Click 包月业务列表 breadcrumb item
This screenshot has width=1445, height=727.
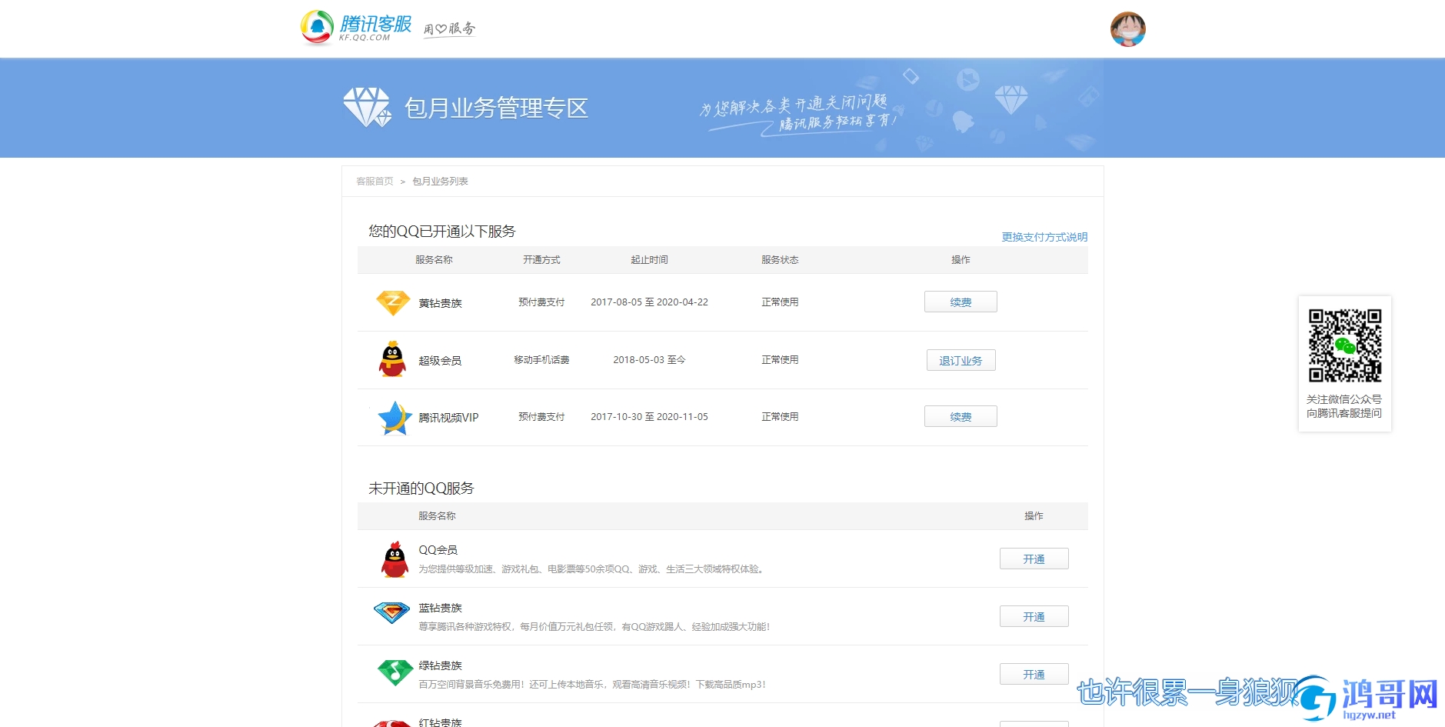(x=440, y=182)
